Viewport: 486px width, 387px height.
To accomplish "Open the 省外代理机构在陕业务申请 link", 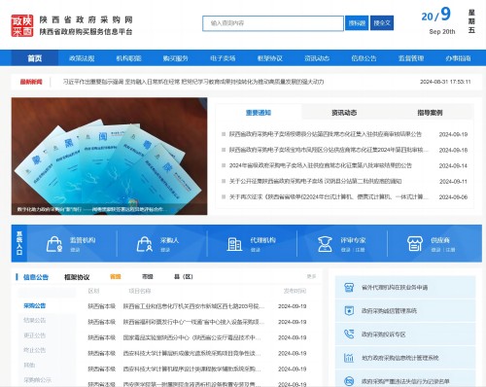I will 395,287.
